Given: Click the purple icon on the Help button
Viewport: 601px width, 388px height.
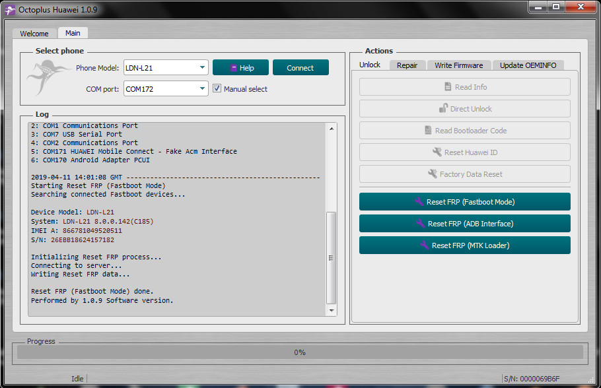Looking at the screenshot, I should click(x=233, y=68).
